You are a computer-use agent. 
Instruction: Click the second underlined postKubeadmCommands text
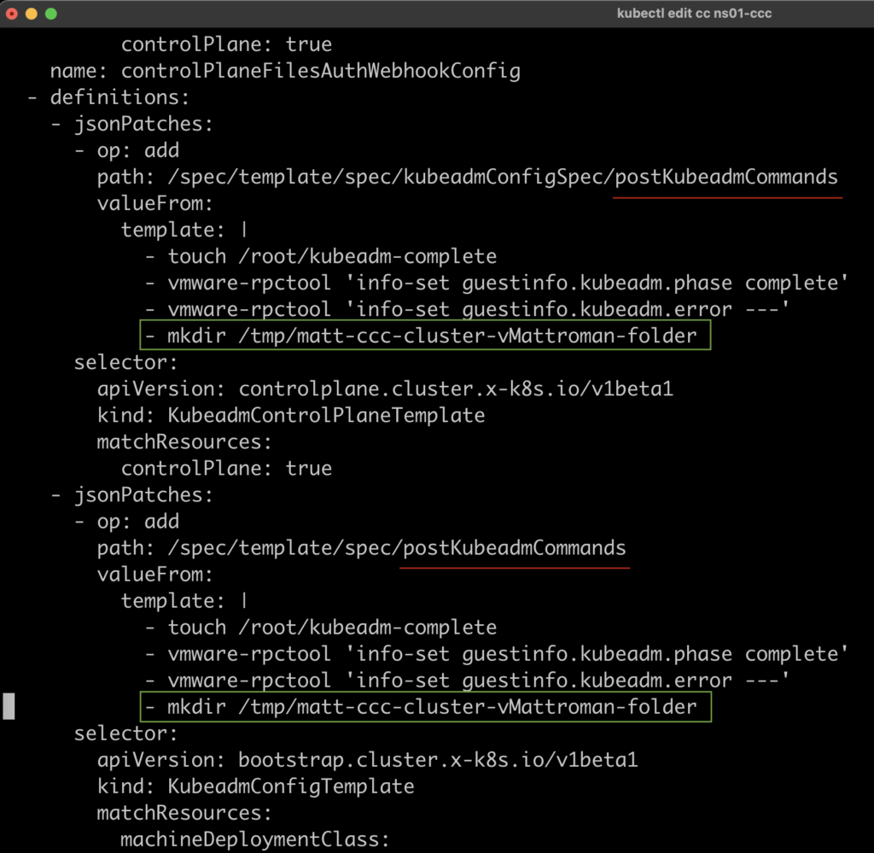point(513,548)
